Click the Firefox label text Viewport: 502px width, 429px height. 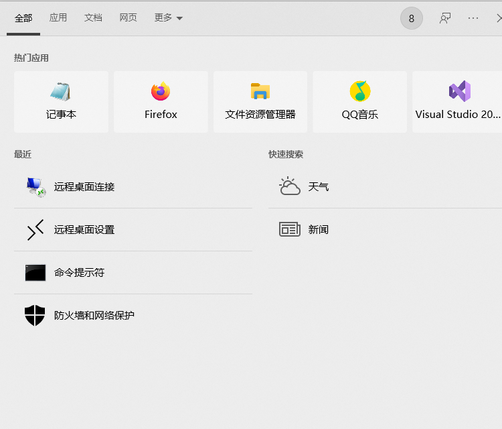161,115
